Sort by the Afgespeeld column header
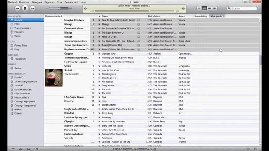The width and height of the screenshot is (269, 151). coord(217,16)
